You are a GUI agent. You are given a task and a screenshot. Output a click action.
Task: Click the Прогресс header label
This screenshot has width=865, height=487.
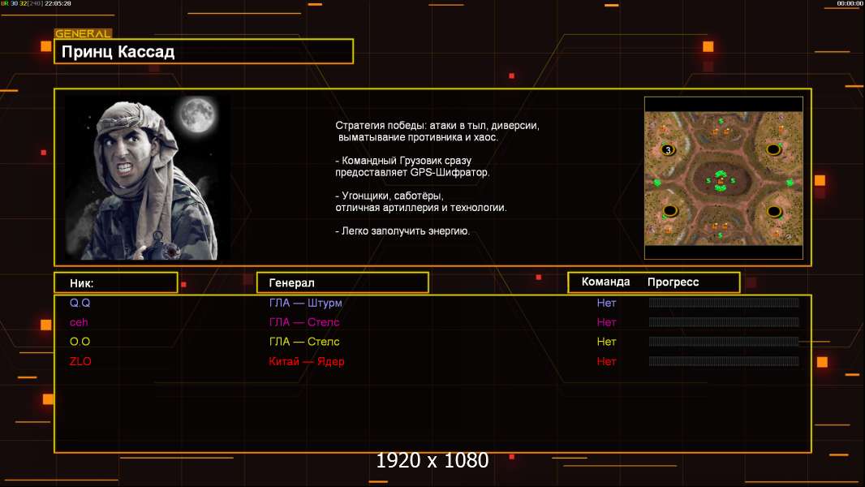coord(673,282)
